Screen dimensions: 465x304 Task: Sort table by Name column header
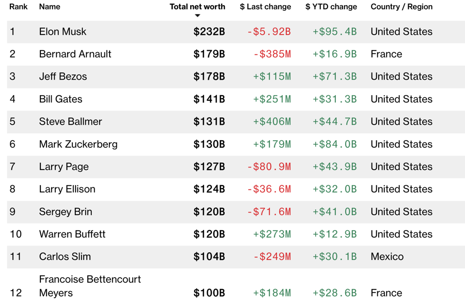click(50, 7)
